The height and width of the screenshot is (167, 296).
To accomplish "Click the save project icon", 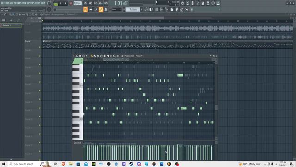I will 203,3.
